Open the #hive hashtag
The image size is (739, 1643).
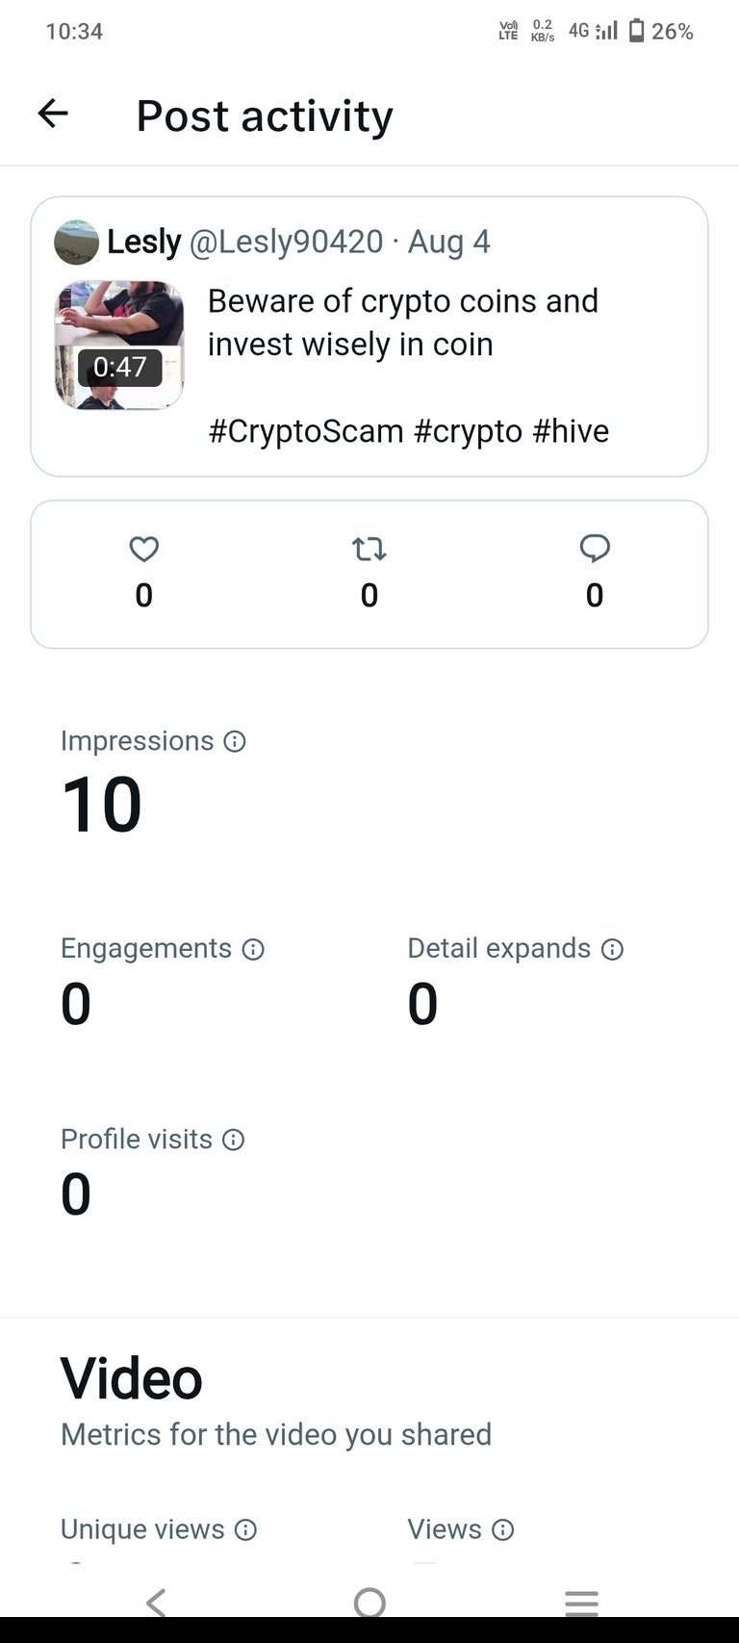[x=571, y=431]
